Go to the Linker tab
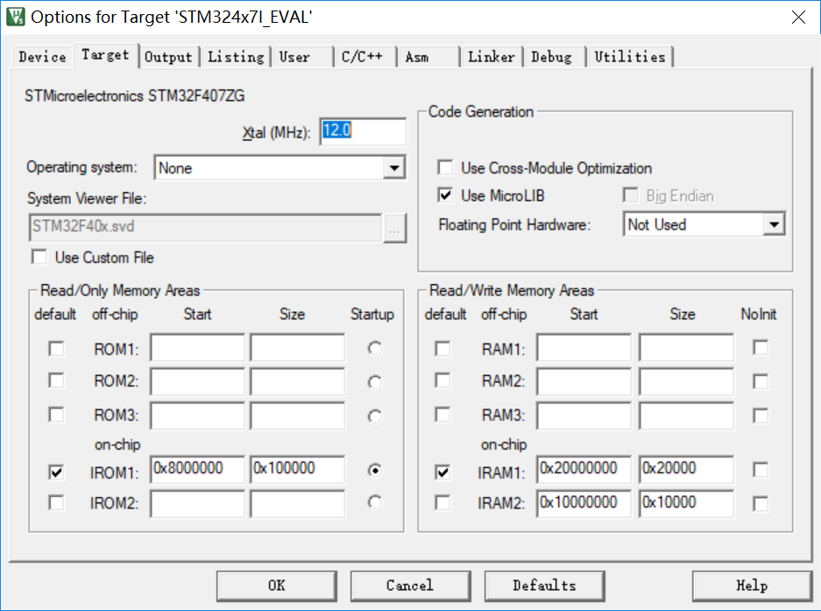Image resolution: width=821 pixels, height=611 pixels. click(x=492, y=57)
